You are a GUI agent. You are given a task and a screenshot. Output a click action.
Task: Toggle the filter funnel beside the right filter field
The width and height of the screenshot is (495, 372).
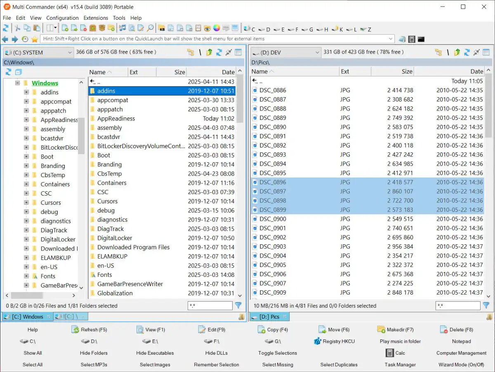(486, 305)
